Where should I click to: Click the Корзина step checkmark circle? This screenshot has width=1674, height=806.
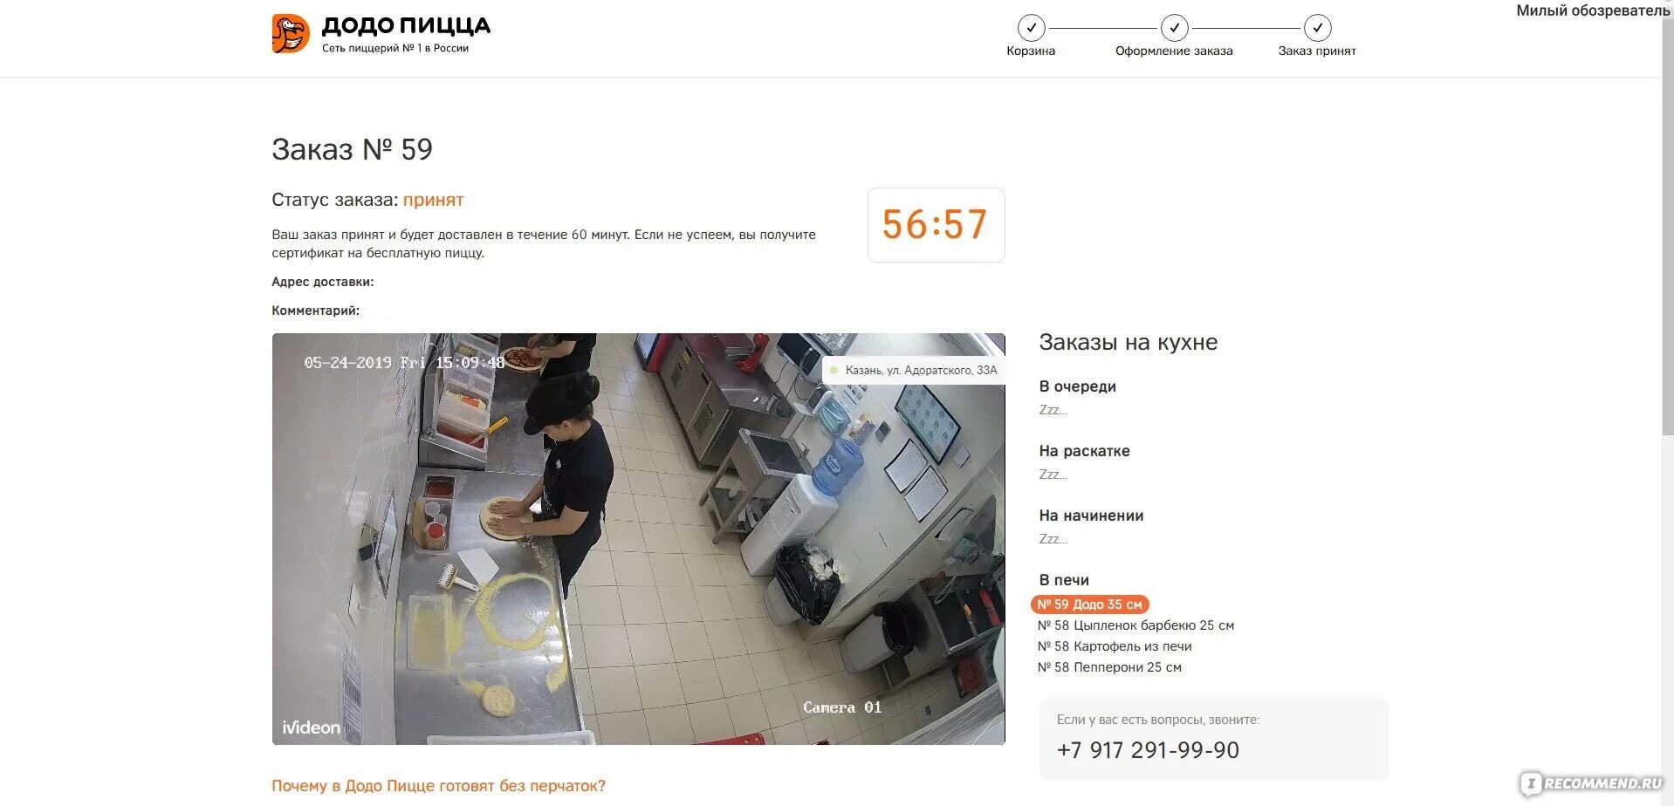1031,28
